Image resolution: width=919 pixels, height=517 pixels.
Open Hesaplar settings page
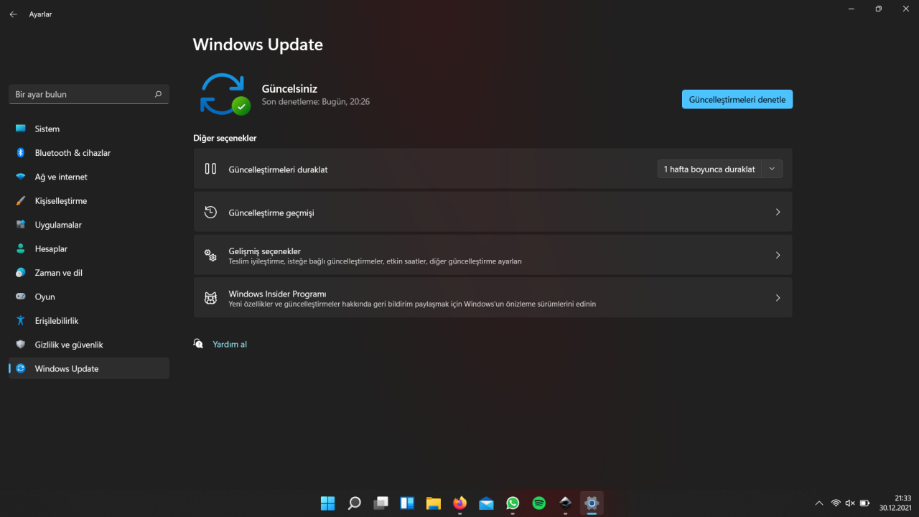[89, 248]
